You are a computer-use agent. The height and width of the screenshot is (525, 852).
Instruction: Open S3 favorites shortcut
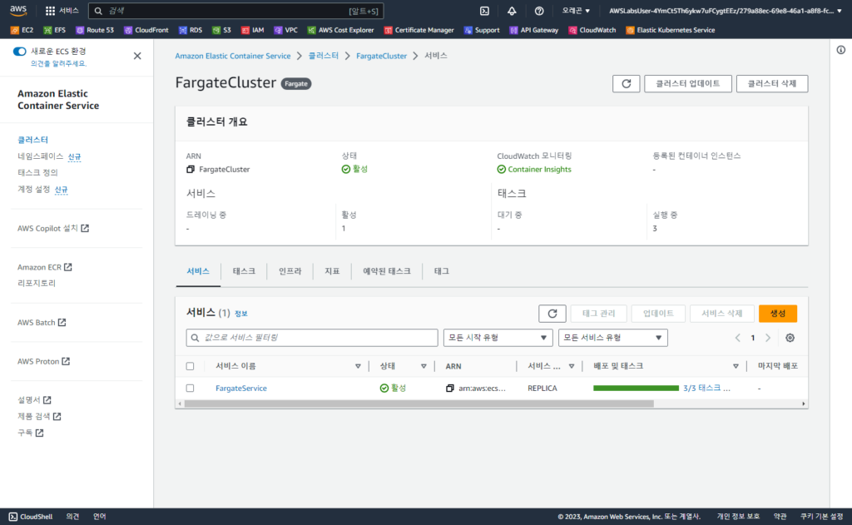[x=221, y=31]
